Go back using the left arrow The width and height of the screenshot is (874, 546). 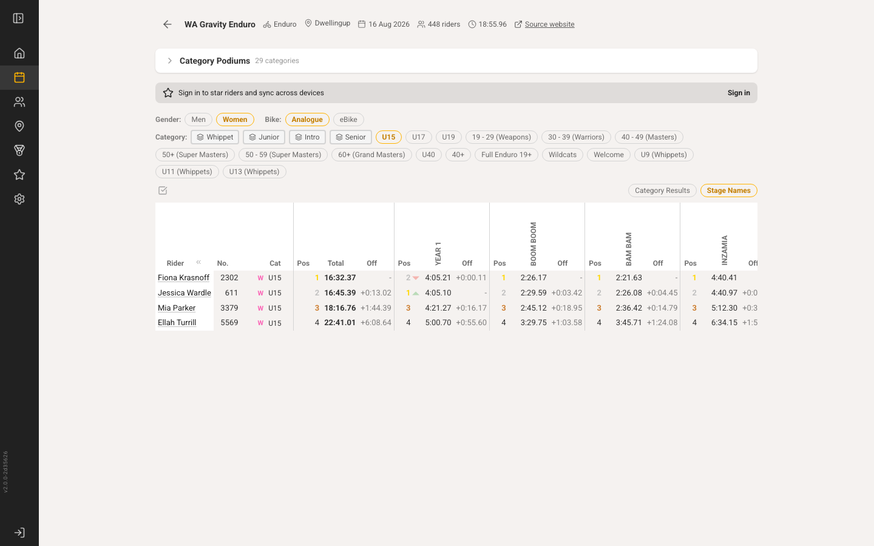[x=168, y=24]
